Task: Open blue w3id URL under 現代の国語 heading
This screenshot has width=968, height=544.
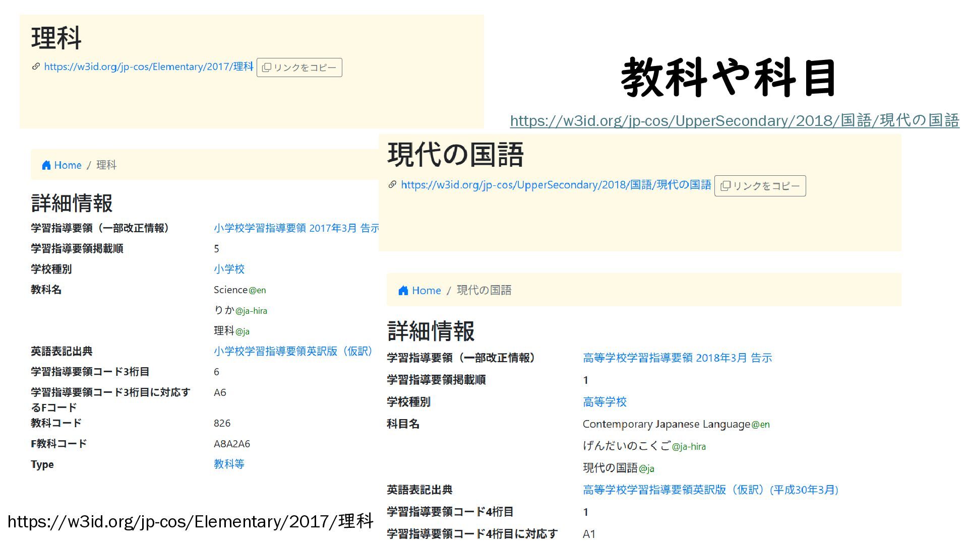Action: click(556, 185)
